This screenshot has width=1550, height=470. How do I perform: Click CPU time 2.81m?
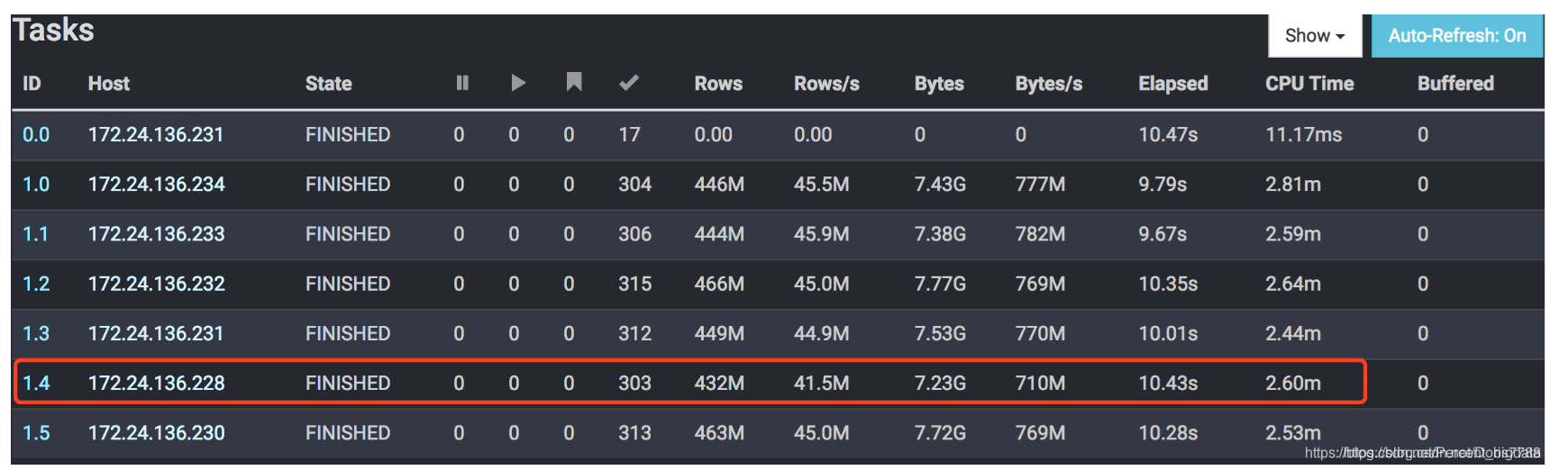[x=1293, y=185]
